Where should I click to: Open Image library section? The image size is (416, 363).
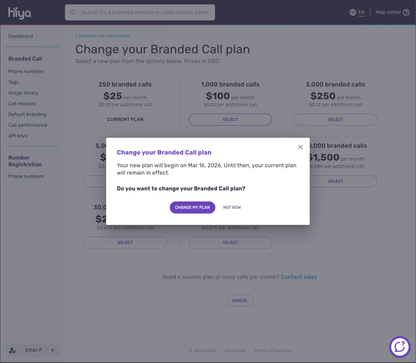click(x=23, y=93)
